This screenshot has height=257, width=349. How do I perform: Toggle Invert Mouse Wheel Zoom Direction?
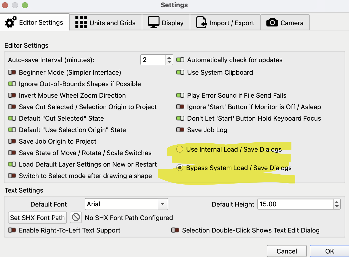pyautogui.click(x=12, y=95)
